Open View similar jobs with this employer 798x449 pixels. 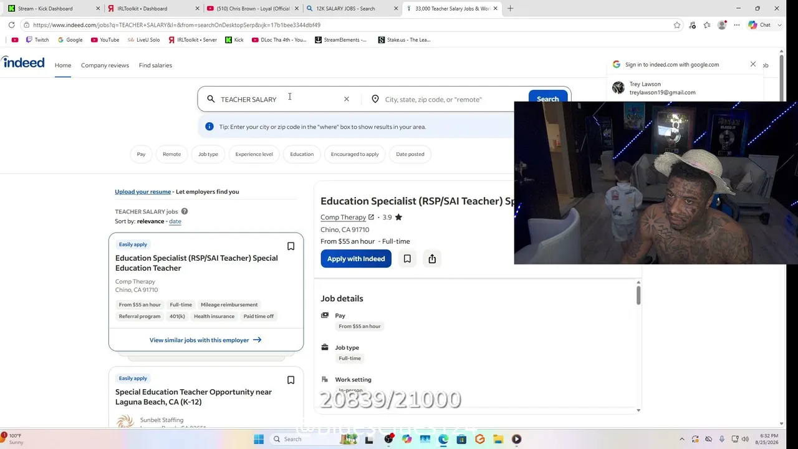(x=206, y=340)
